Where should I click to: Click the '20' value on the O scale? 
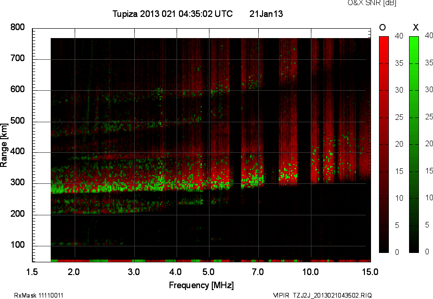pos(399,144)
